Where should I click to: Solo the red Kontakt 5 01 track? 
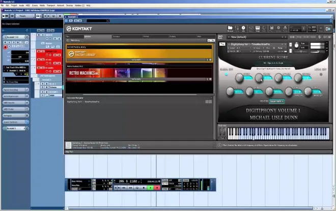42,51
